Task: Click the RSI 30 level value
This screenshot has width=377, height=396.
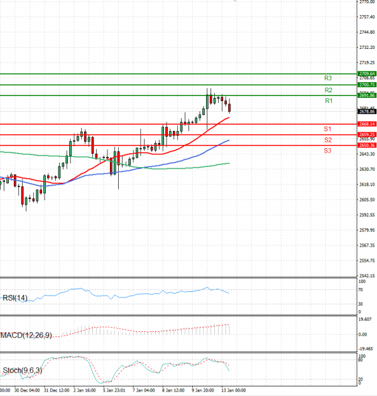Action: [360, 304]
